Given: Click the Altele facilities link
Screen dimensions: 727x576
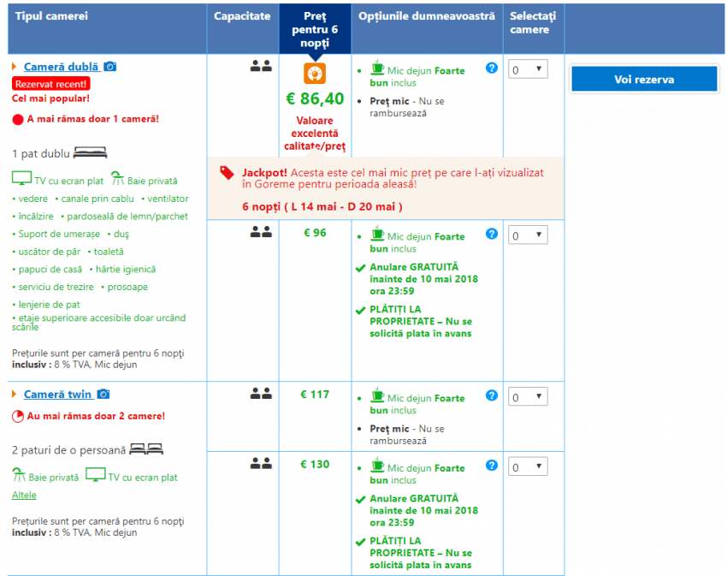Looking at the screenshot, I should point(24,496).
